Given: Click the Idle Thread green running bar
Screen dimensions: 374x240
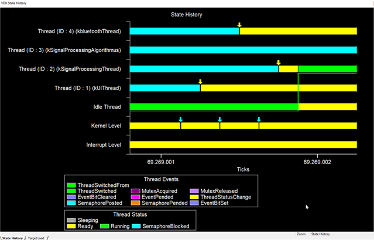Looking at the screenshot, I should (x=214, y=107).
